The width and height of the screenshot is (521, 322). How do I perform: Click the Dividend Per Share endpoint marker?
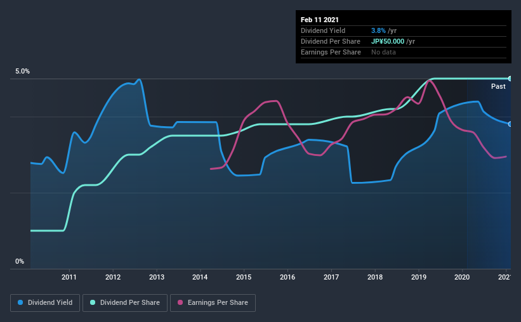tap(510, 79)
